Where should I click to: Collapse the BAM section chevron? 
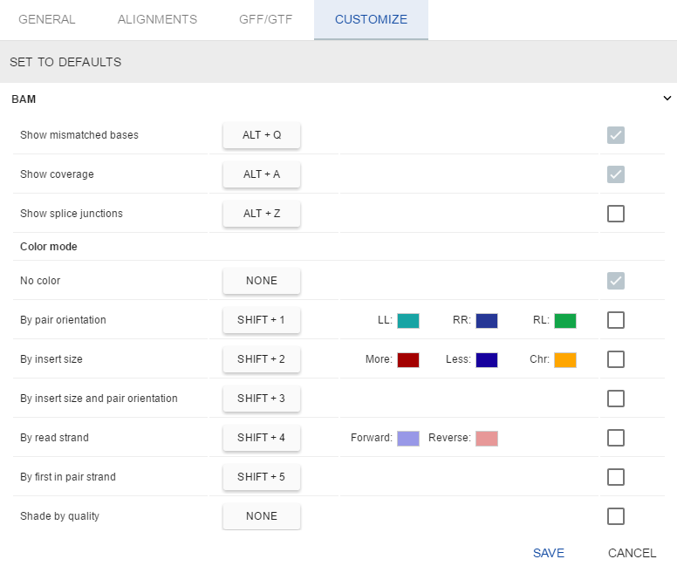pyautogui.click(x=667, y=99)
